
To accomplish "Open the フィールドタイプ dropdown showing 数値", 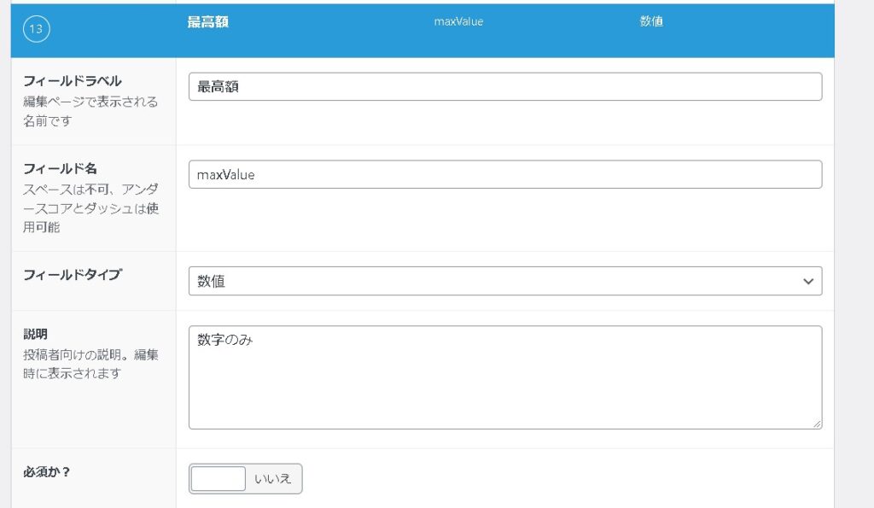I will pyautogui.click(x=495, y=281).
